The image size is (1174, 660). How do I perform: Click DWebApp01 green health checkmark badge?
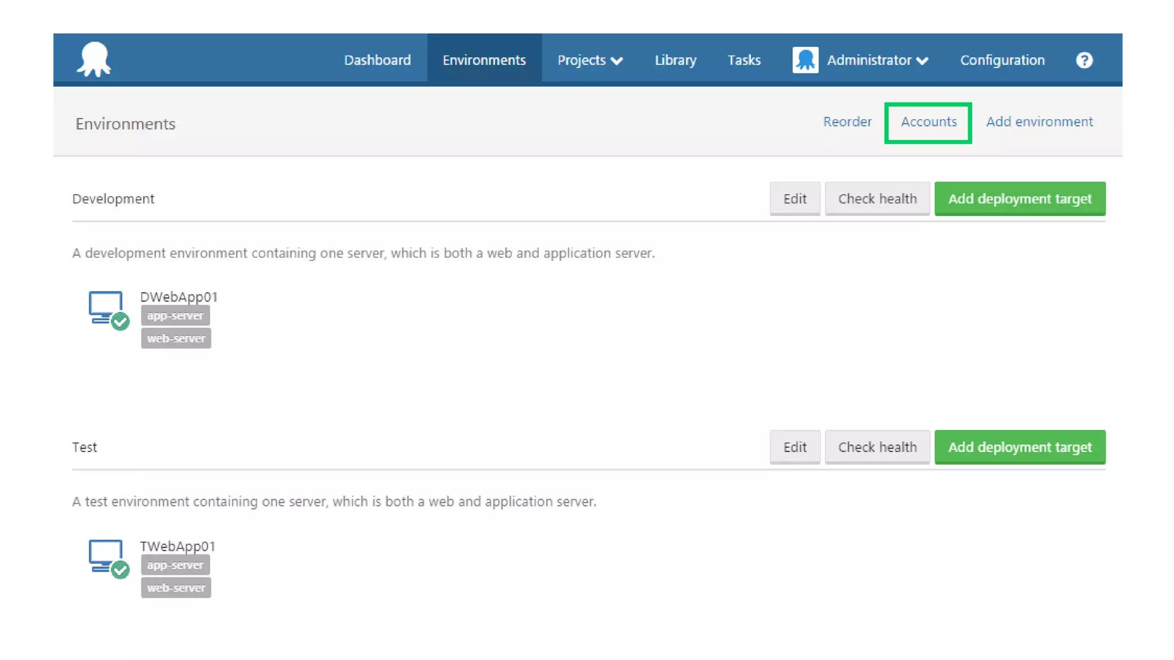pos(120,322)
